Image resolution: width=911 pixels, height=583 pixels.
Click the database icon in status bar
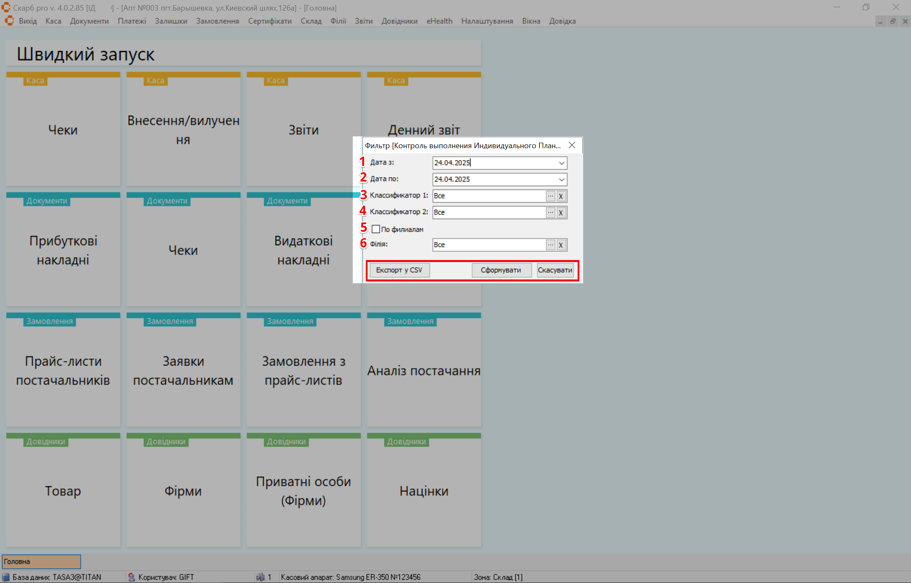pyautogui.click(x=6, y=577)
